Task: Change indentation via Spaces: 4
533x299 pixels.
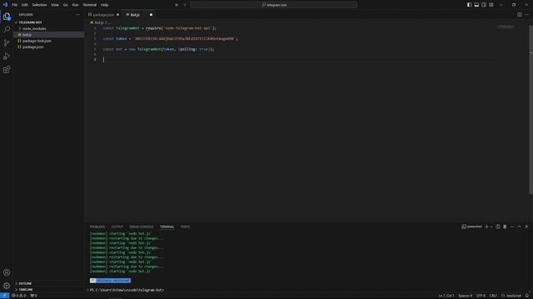Action: 465,296
